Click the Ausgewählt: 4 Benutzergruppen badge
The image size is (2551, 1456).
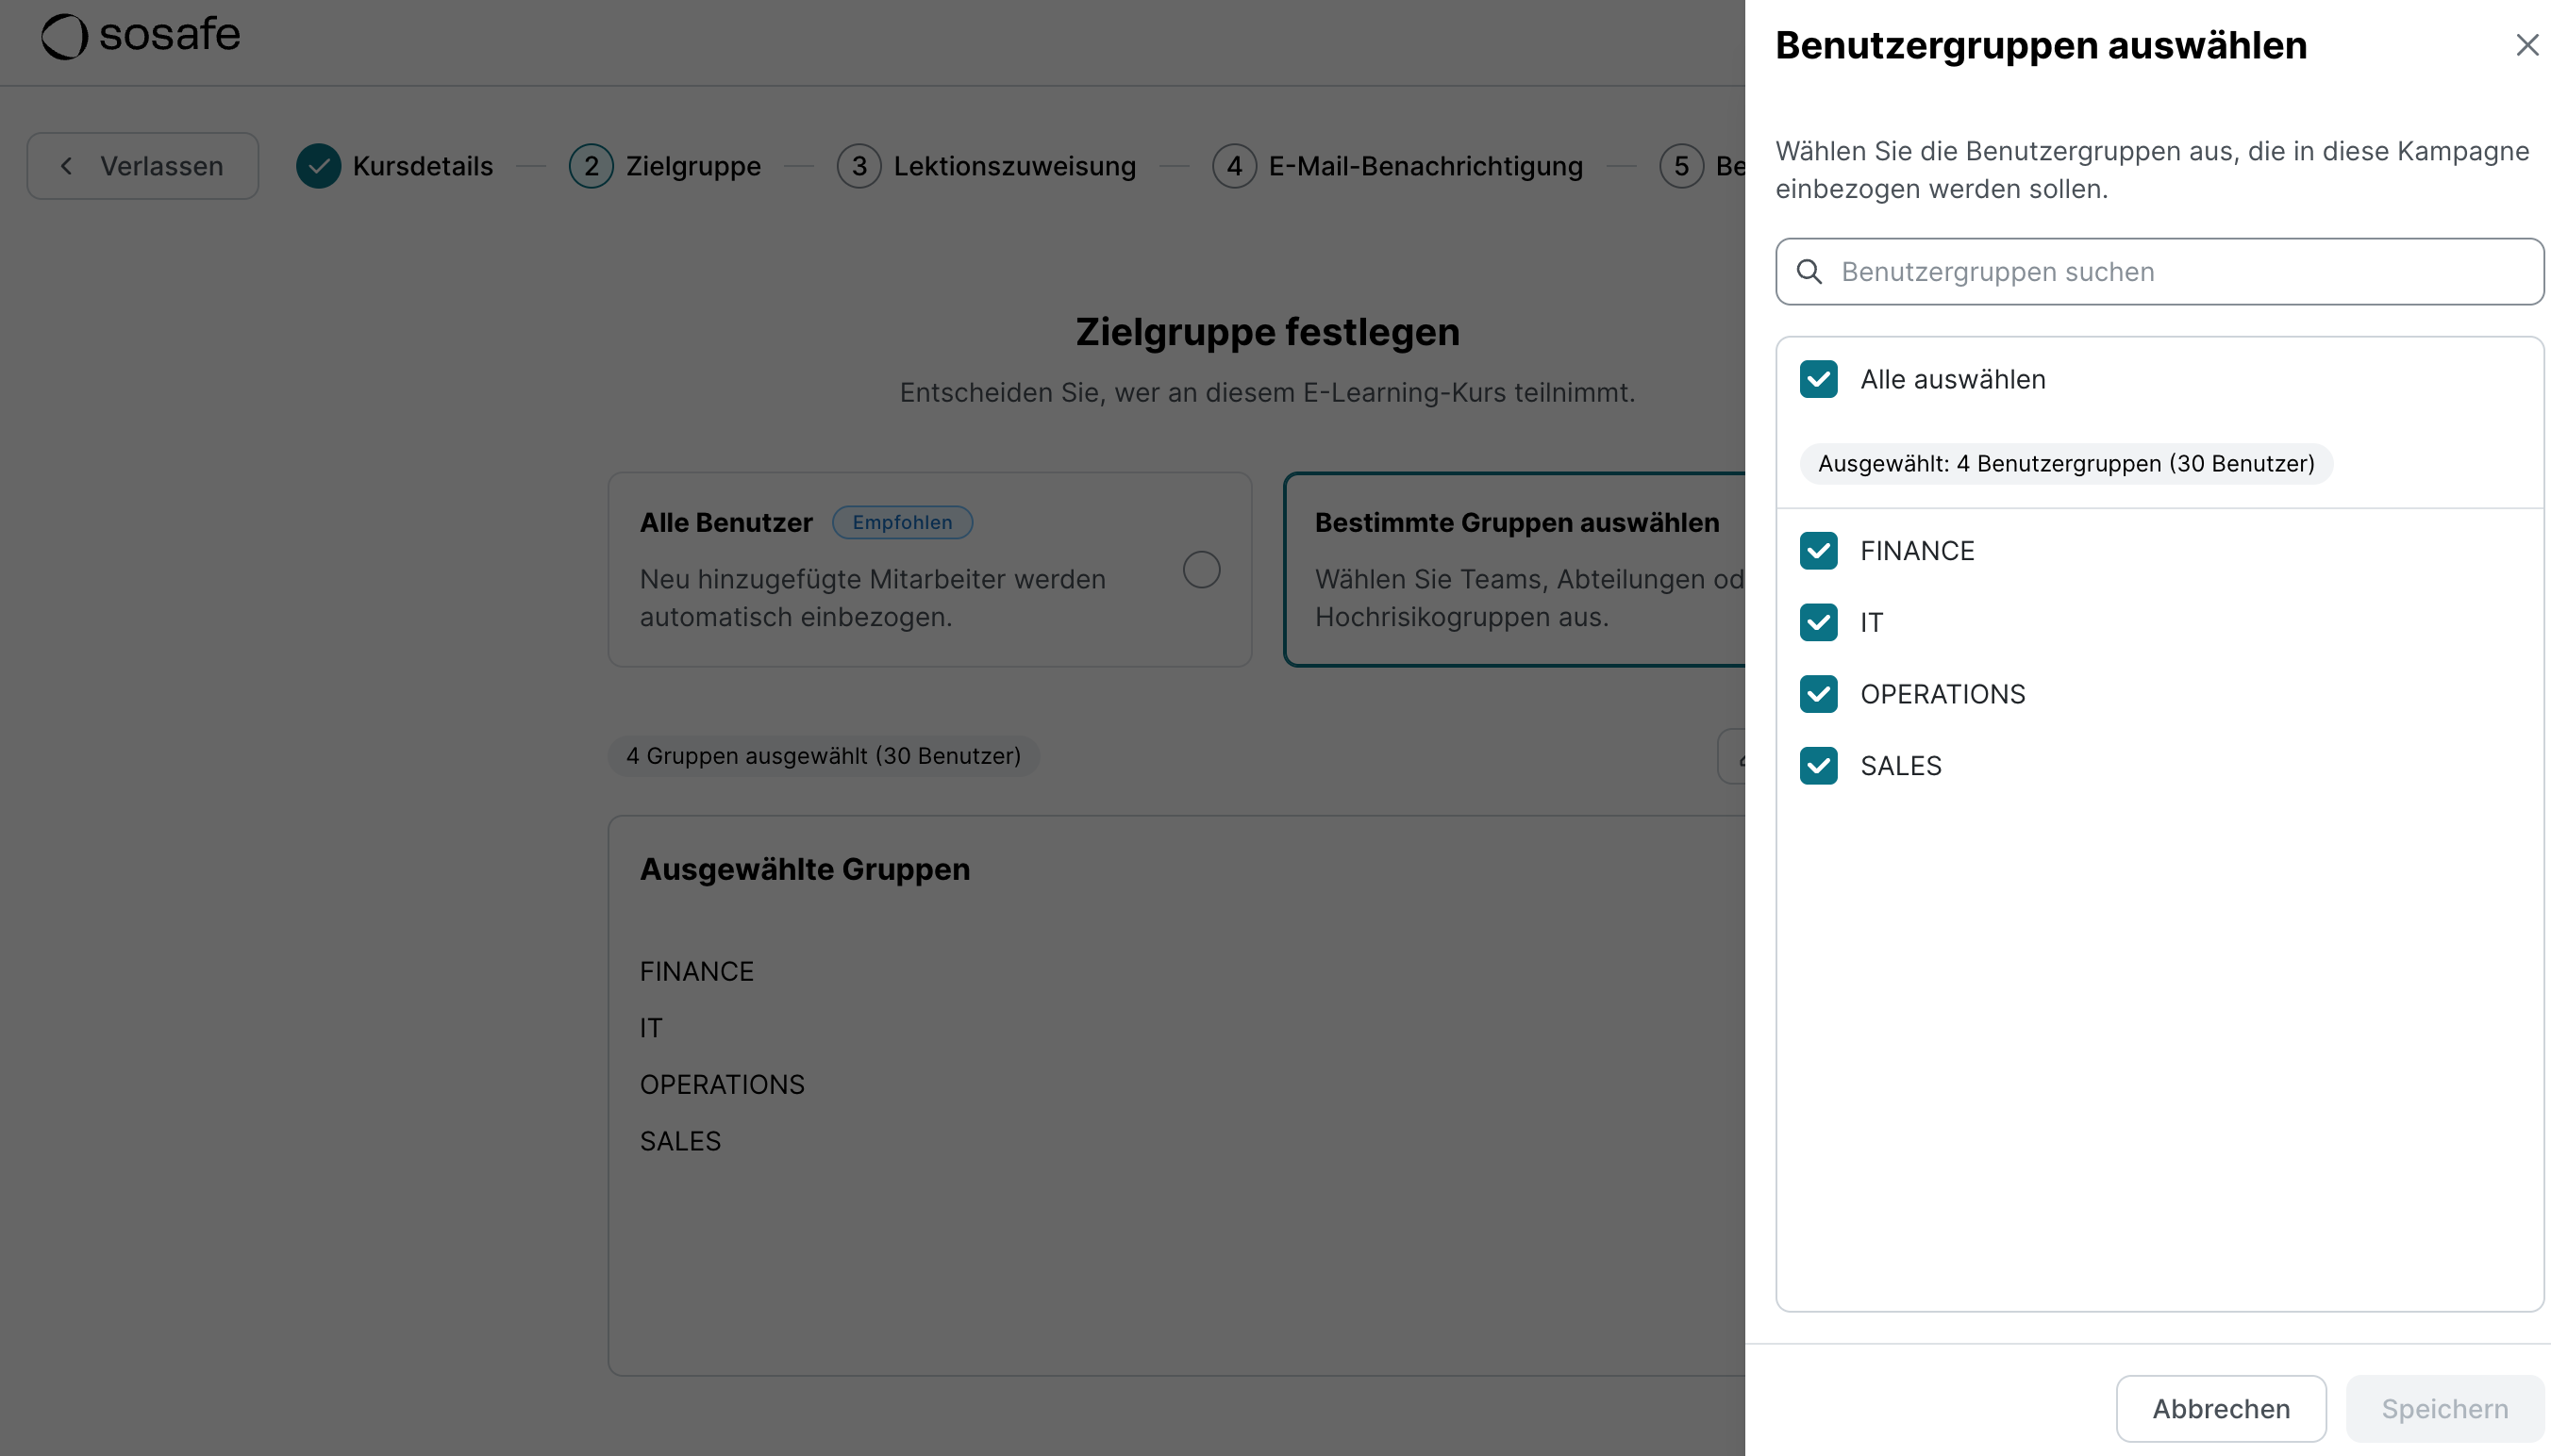pyautogui.click(x=2066, y=464)
